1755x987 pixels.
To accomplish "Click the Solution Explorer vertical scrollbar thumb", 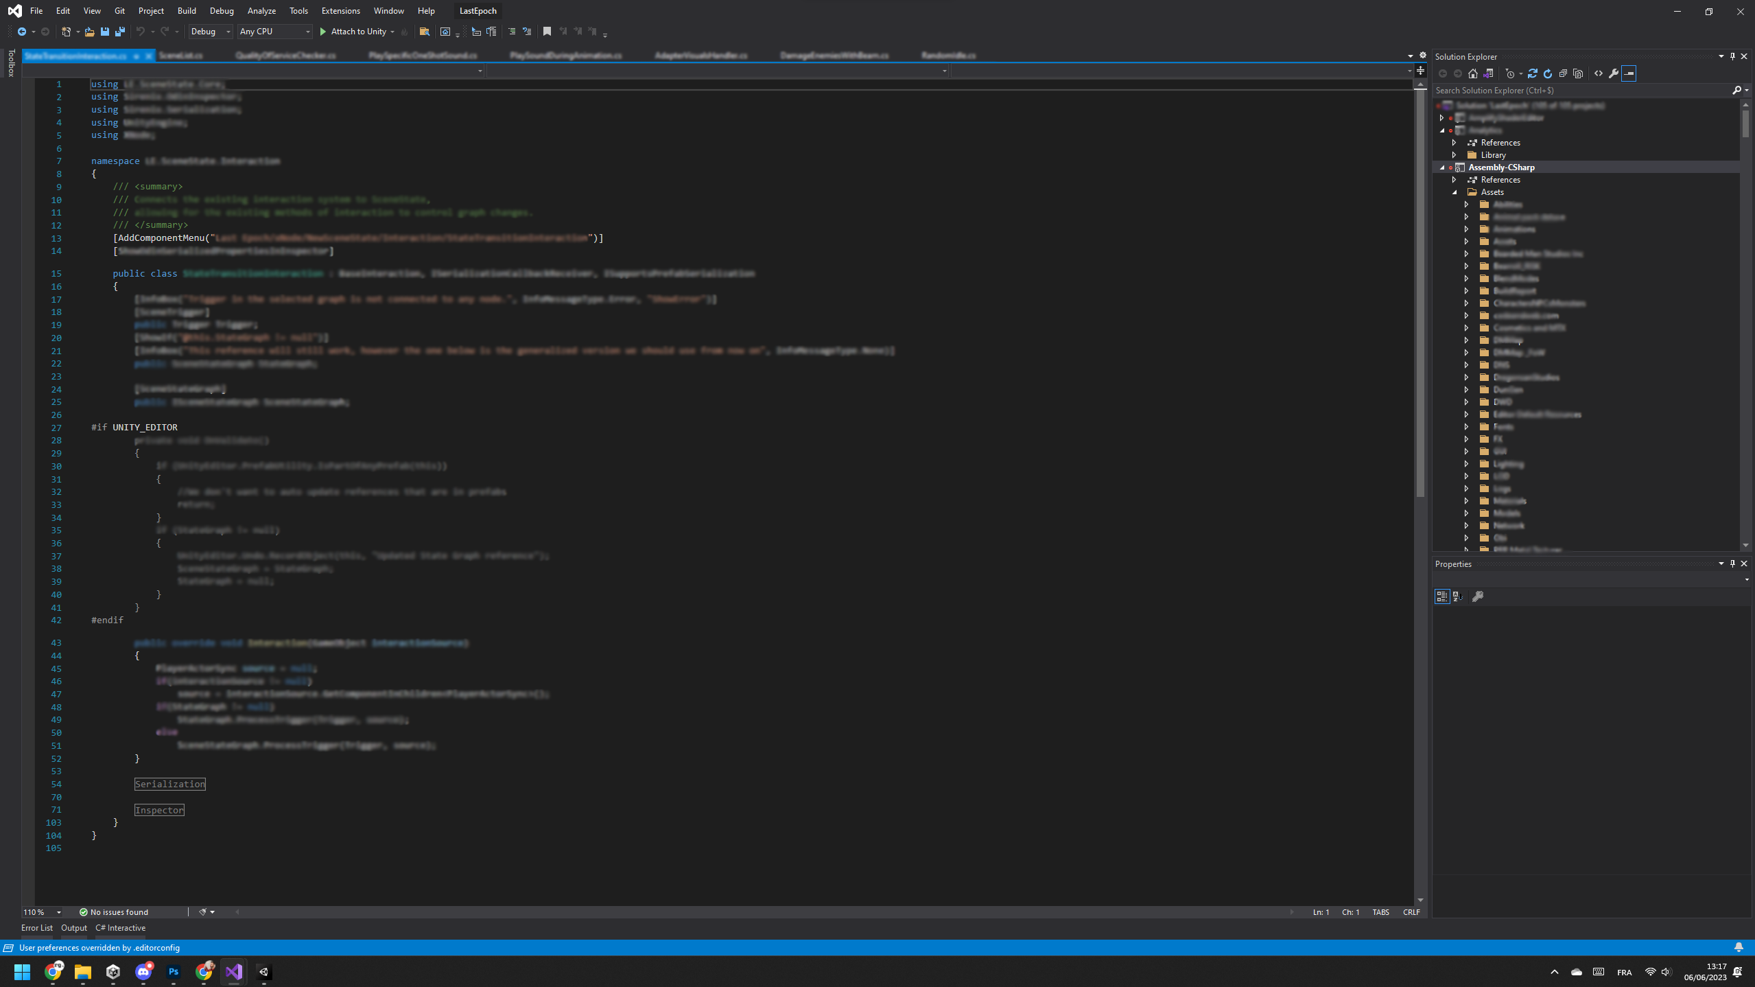I will (1745, 124).
